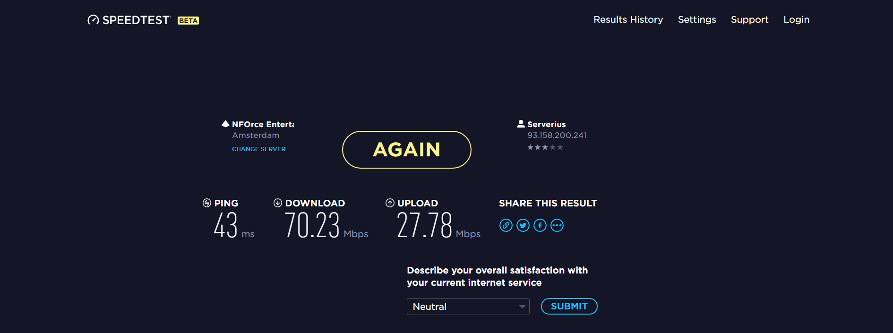The width and height of the screenshot is (893, 333).
Task: Click the NFOrce server host icon
Action: [x=225, y=124]
